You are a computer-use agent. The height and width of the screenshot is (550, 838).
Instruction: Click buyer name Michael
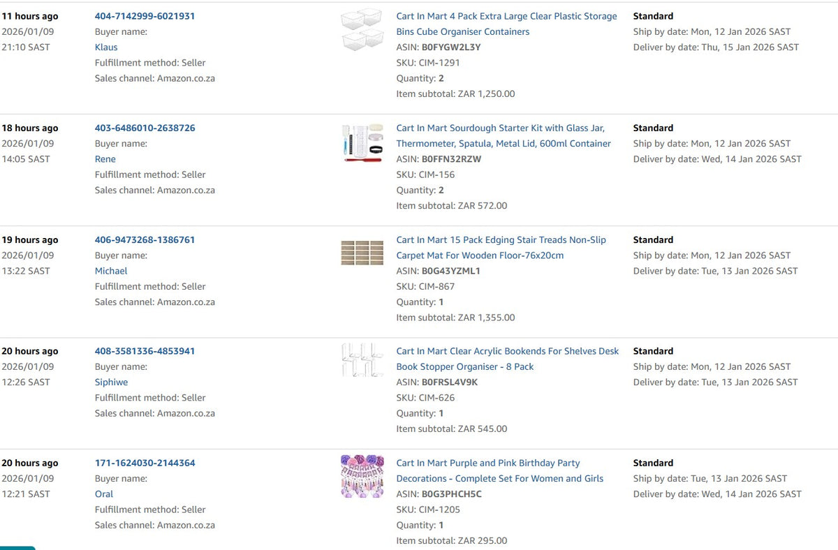pos(111,271)
